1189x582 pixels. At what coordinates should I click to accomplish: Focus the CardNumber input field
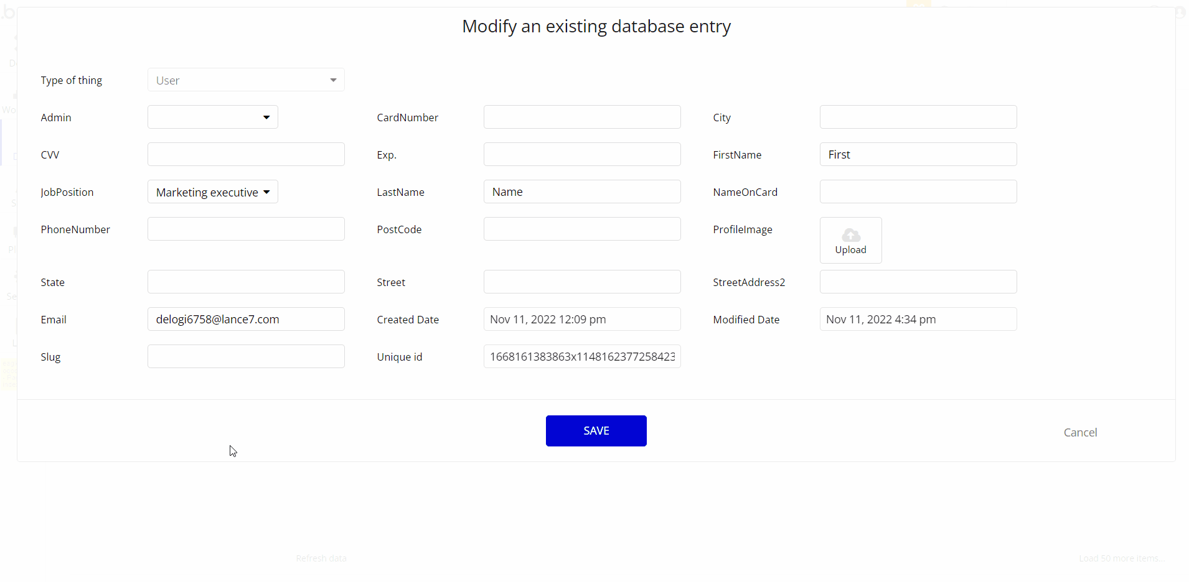pyautogui.click(x=581, y=118)
